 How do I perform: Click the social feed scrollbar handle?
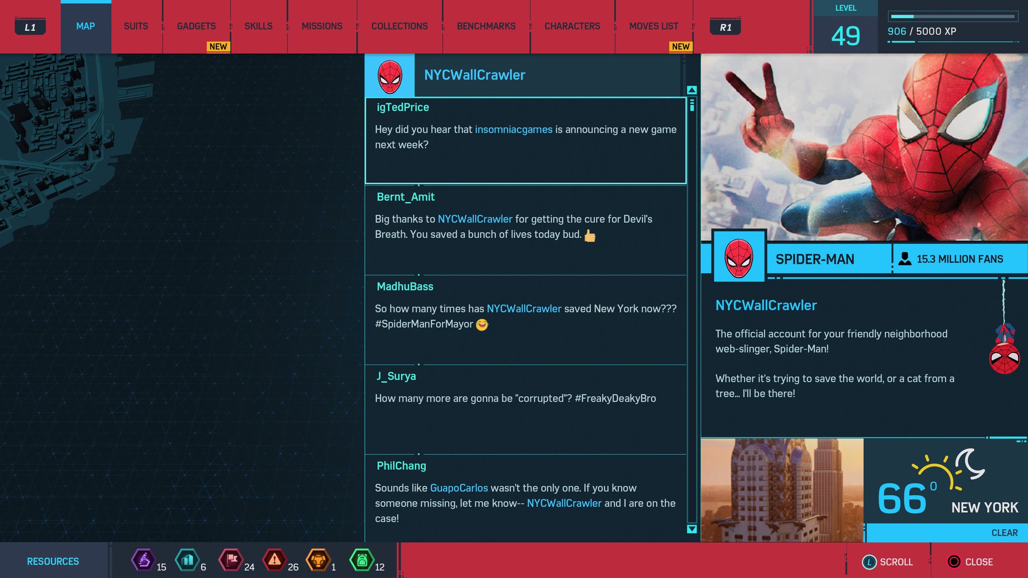[x=692, y=105]
